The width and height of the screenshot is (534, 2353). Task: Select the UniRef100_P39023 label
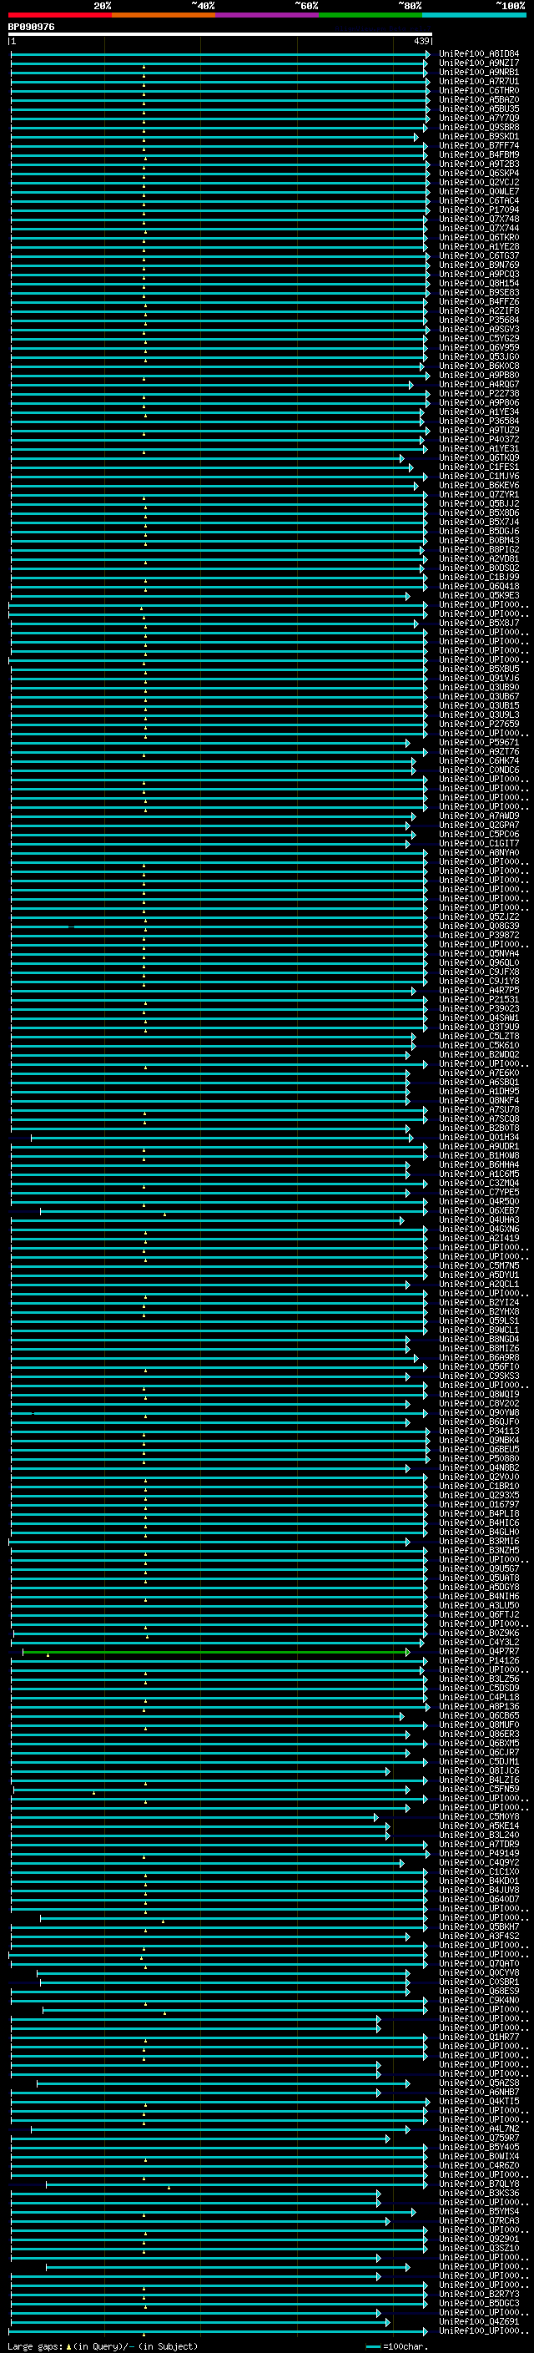(479, 1008)
